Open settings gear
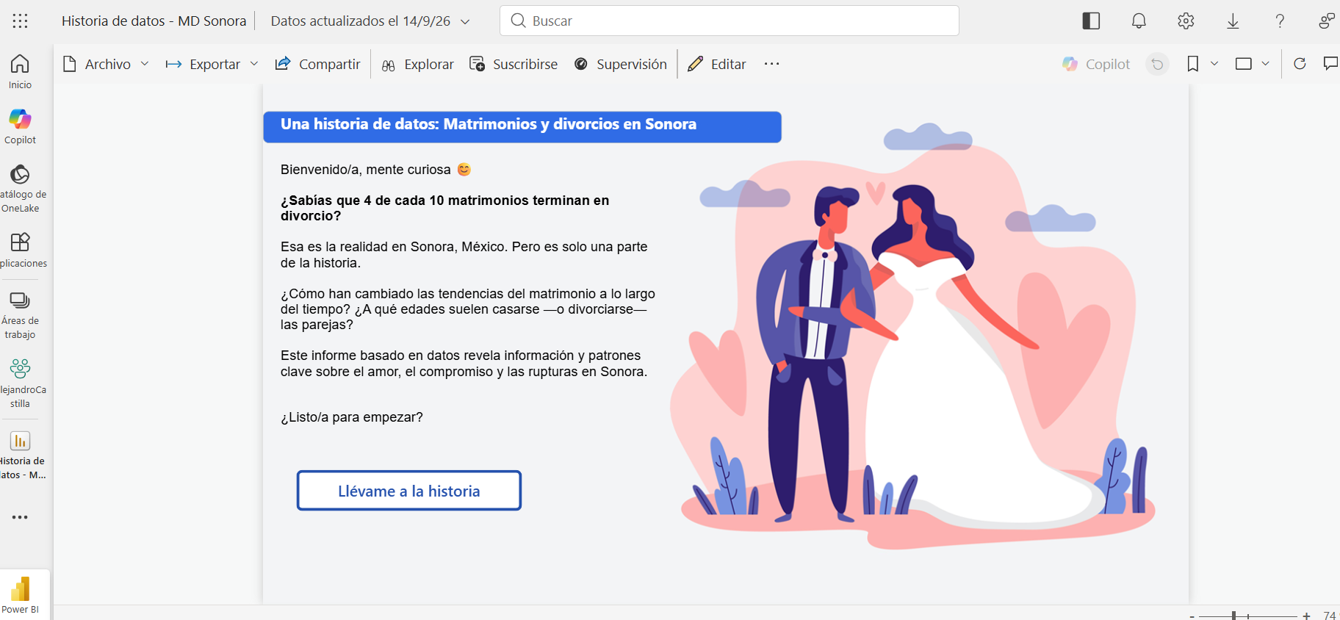Image resolution: width=1340 pixels, height=620 pixels. point(1186,21)
